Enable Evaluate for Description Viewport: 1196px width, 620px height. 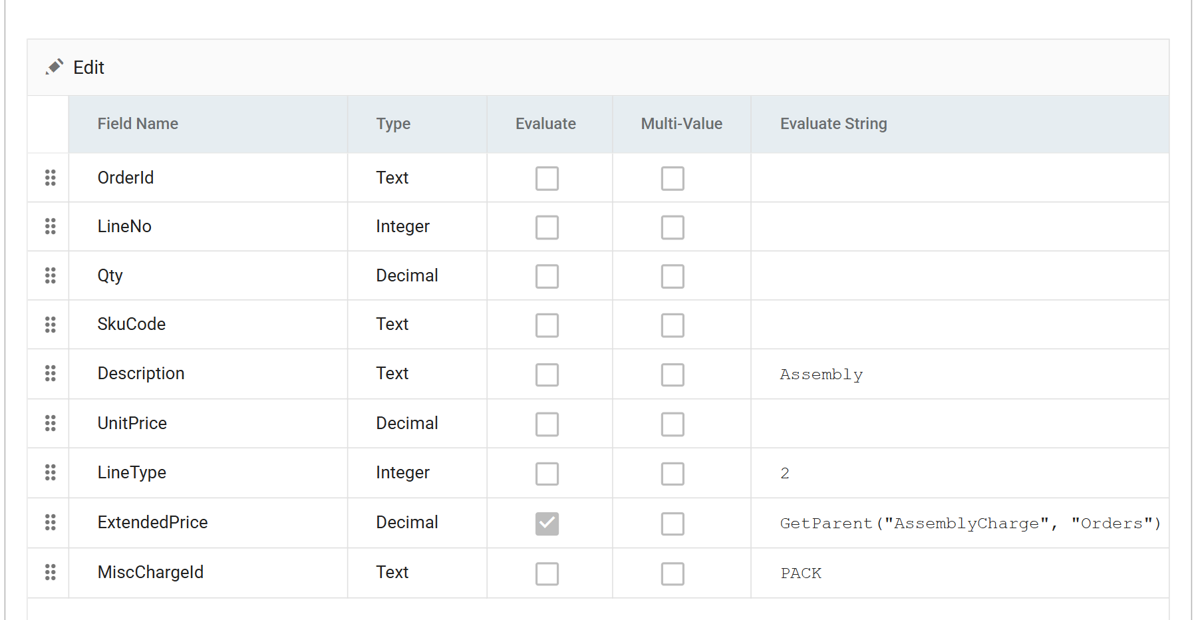[x=547, y=375]
